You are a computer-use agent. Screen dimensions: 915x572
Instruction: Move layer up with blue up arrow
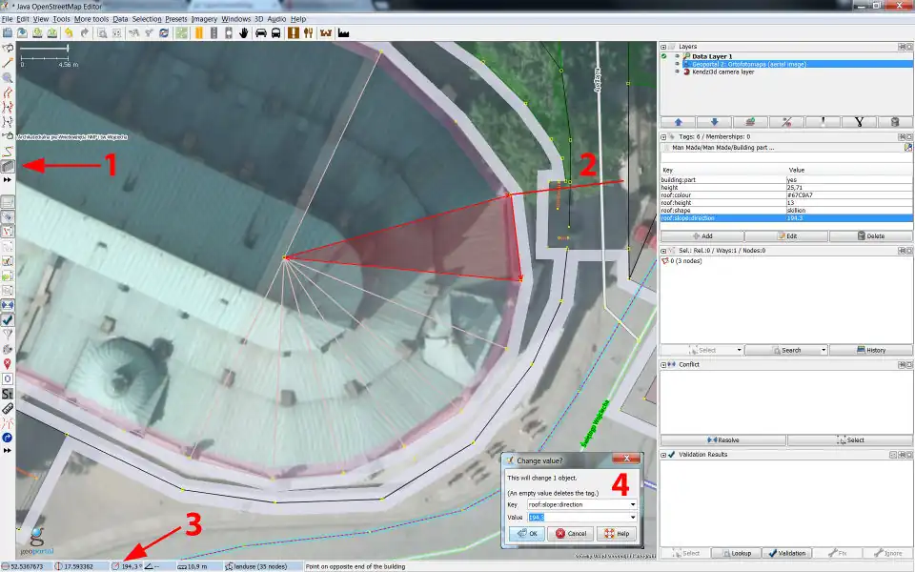click(679, 122)
